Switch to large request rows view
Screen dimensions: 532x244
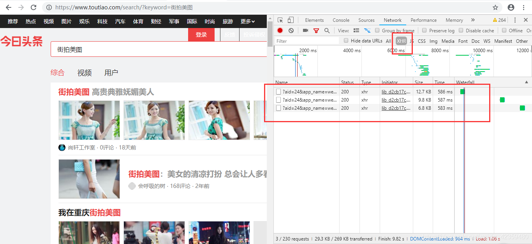[x=356, y=30]
